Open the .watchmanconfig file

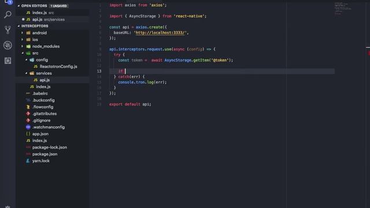[x=49, y=127]
